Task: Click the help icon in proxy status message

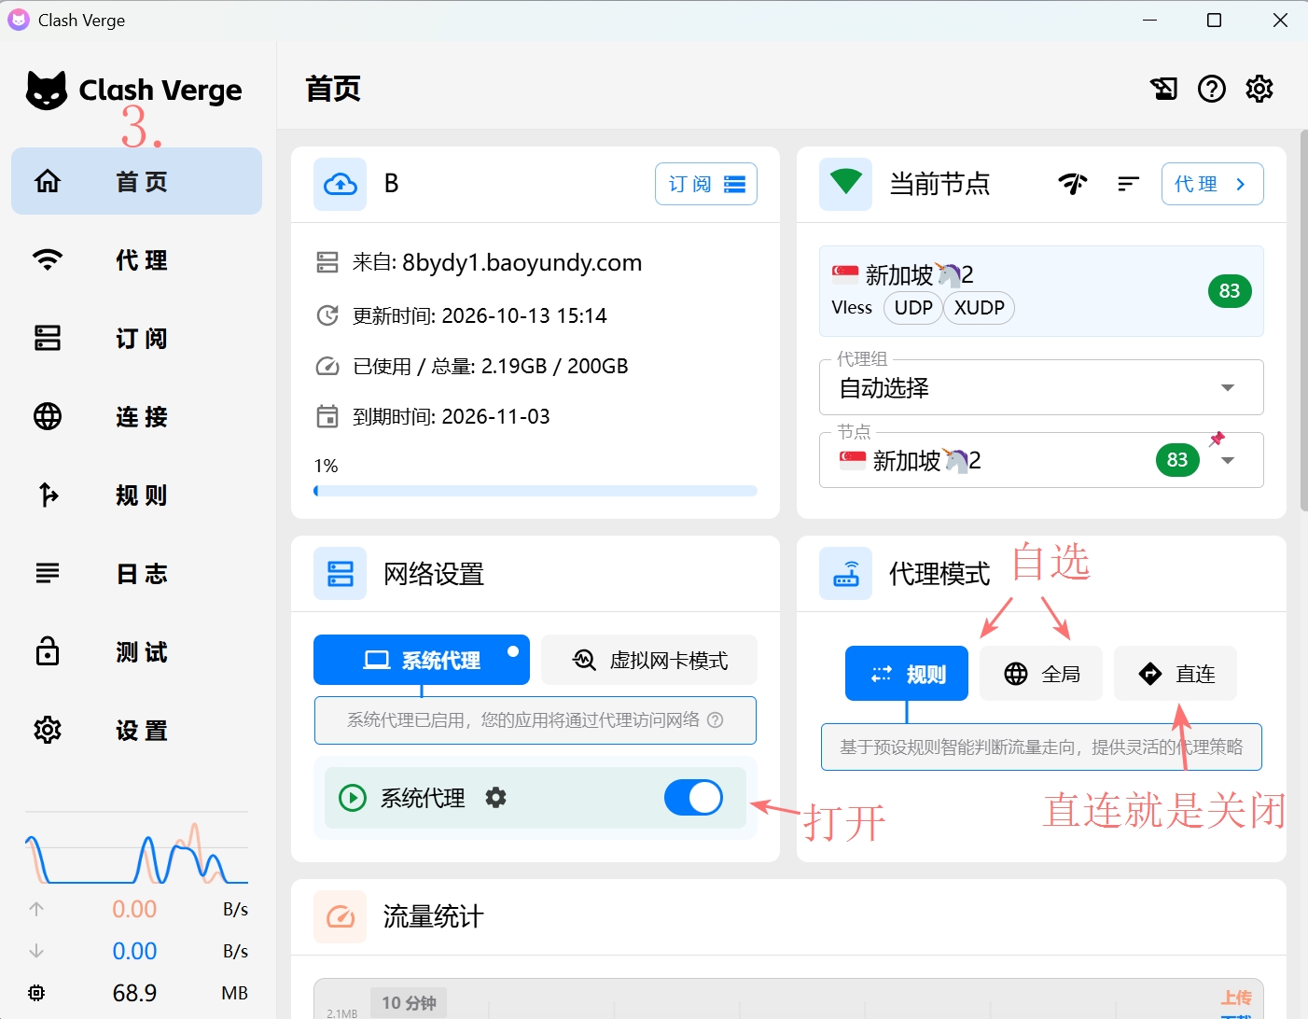Action: pyautogui.click(x=716, y=719)
